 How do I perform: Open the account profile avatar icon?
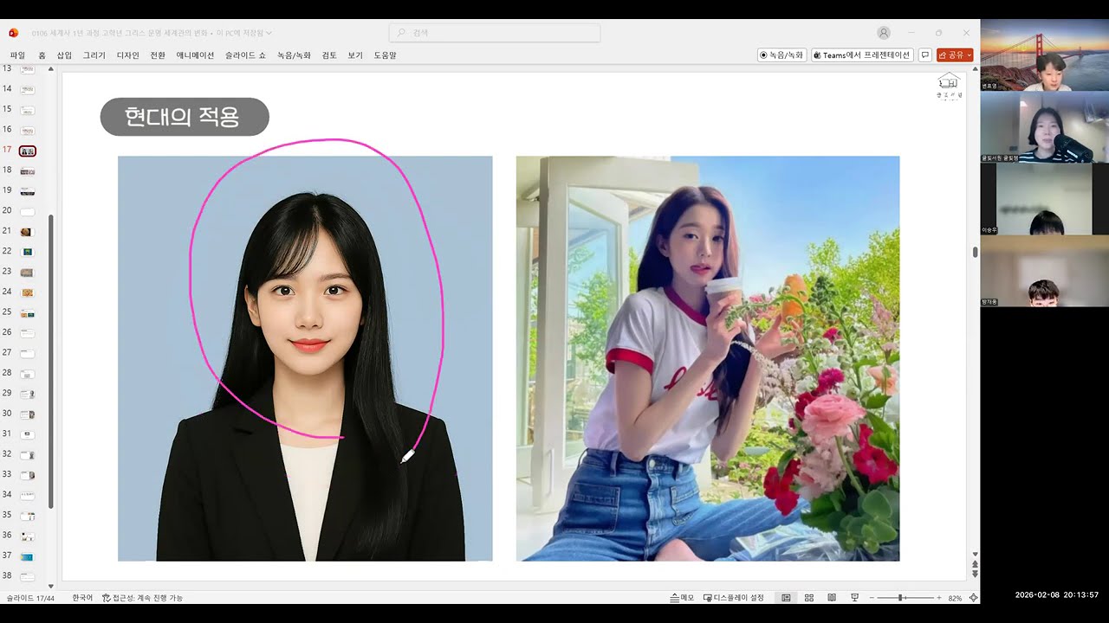(x=884, y=33)
